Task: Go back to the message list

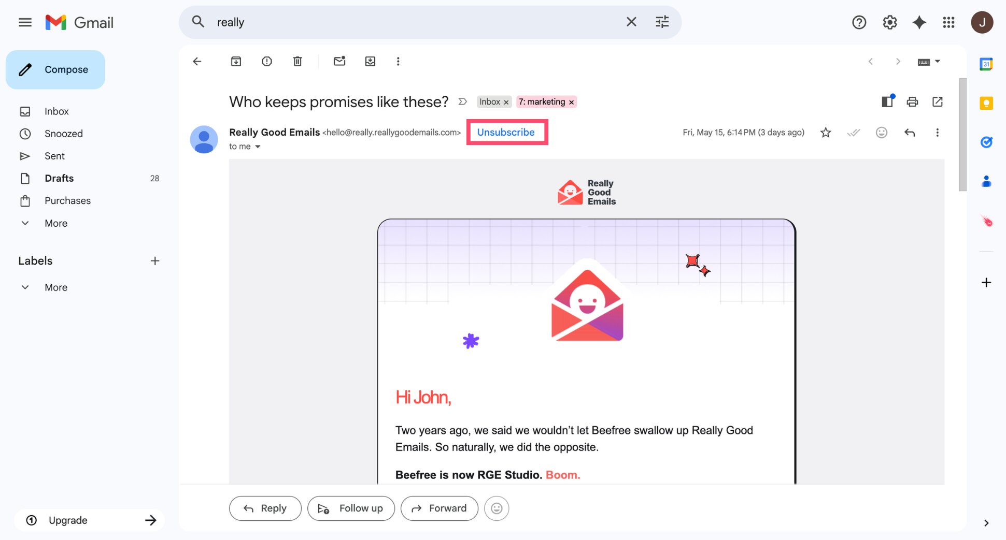Action: (x=197, y=62)
